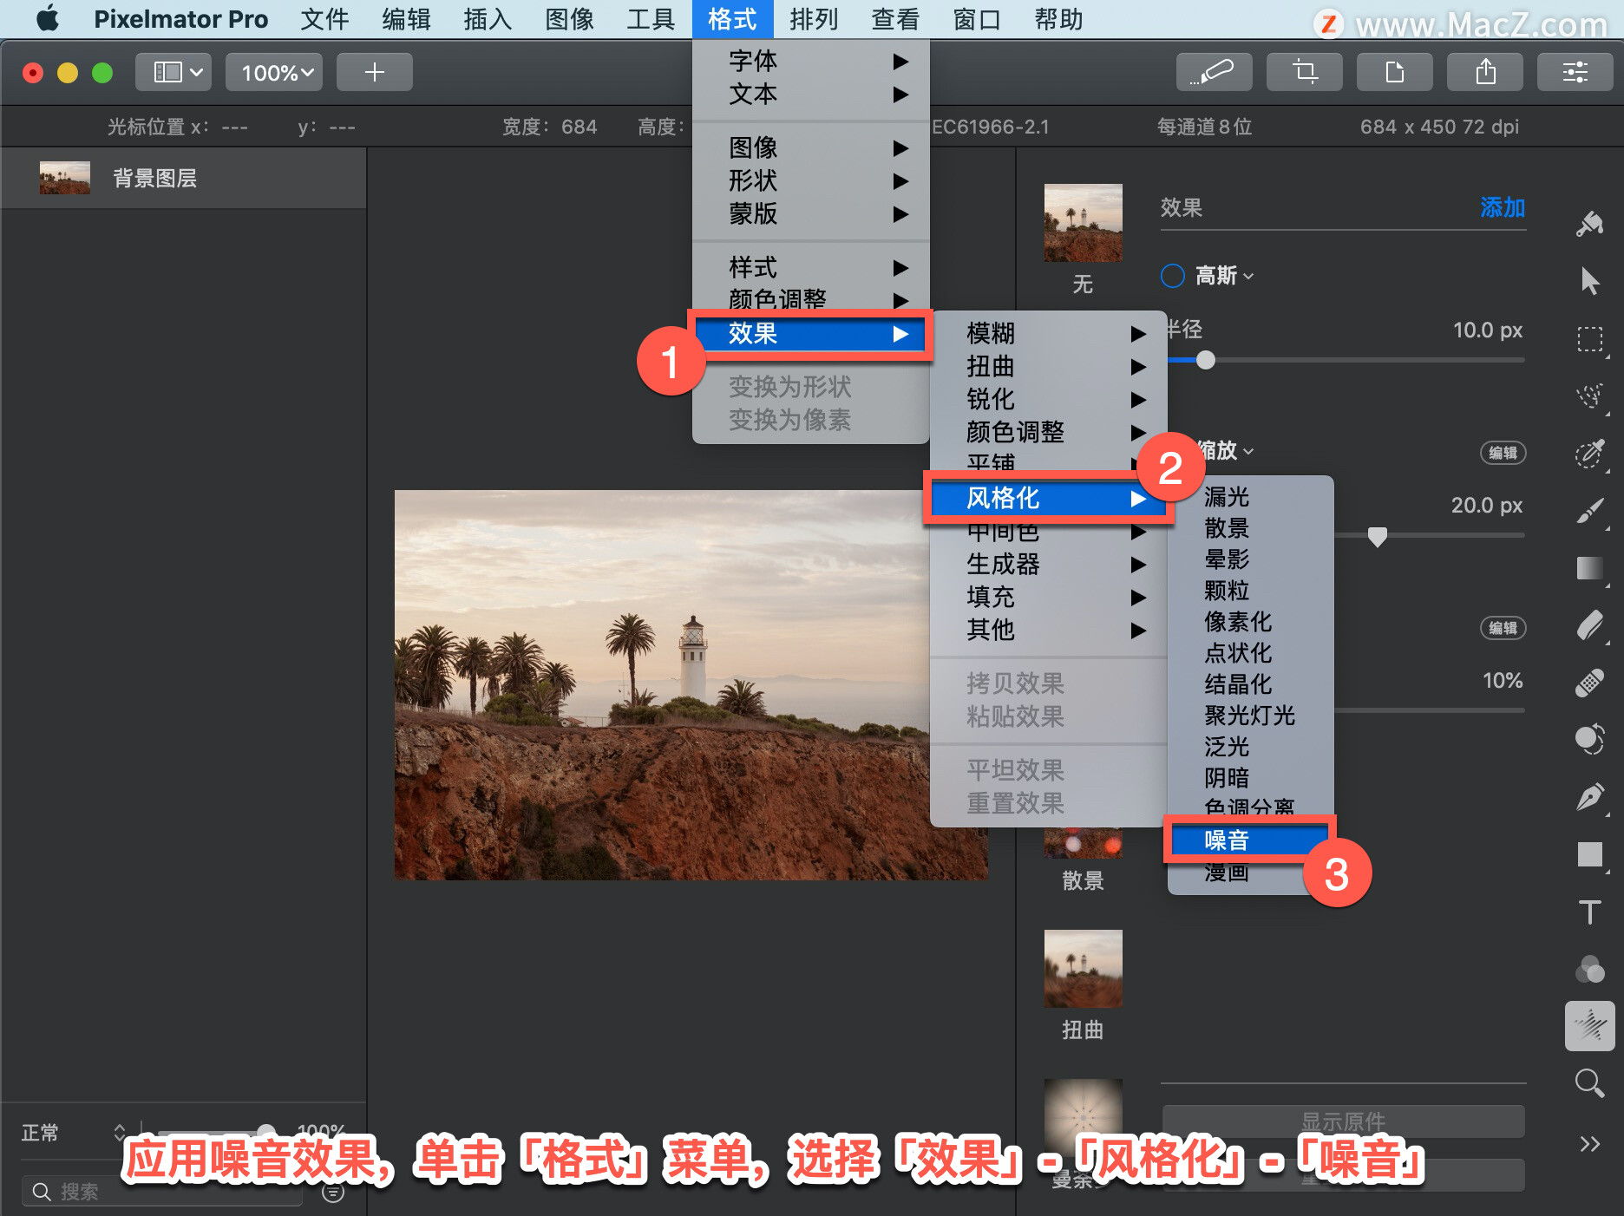Expand the Gaussian effect type dropdown

1224,276
